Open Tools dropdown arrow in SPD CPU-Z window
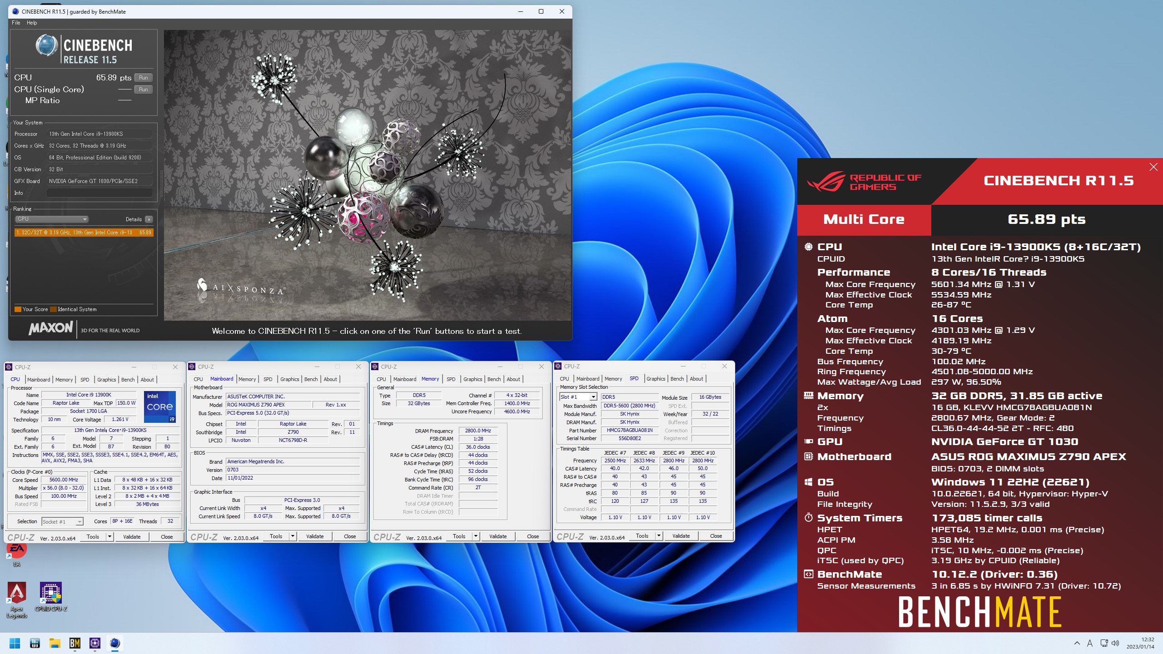Viewport: 1163px width, 654px height. point(659,536)
